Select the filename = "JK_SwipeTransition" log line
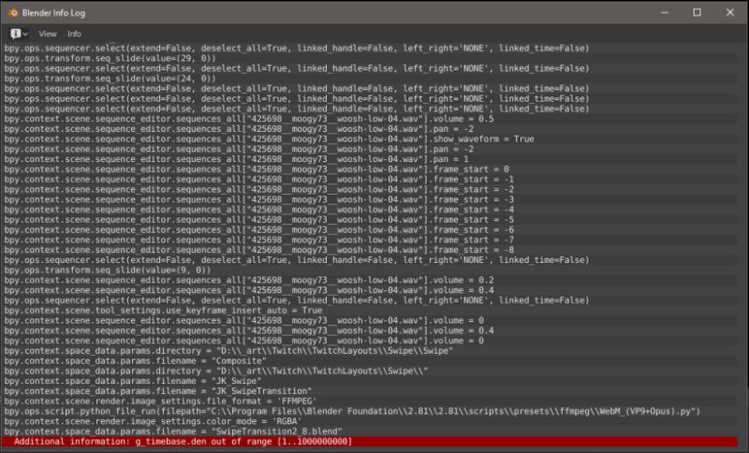Image resolution: width=749 pixels, height=453 pixels. (370, 391)
